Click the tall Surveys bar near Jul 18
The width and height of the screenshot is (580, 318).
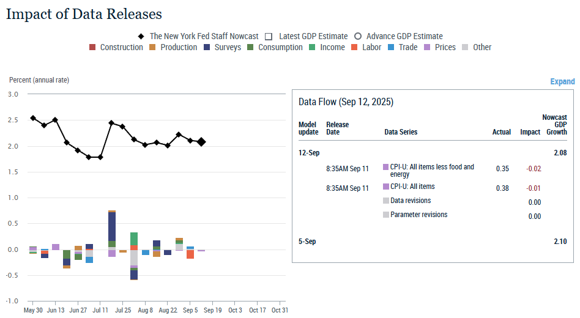tap(112, 226)
